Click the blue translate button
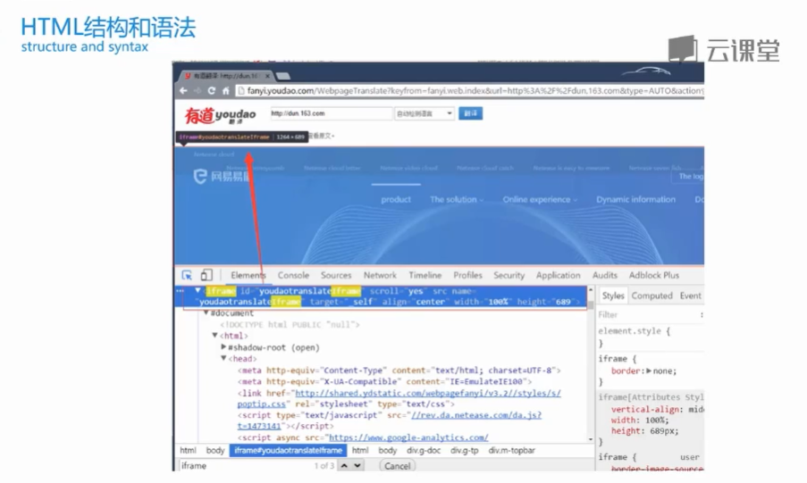The image size is (807, 483). 470,113
